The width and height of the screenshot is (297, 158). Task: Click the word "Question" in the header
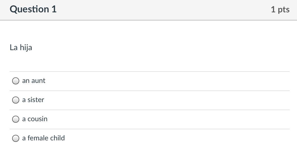pos(29,9)
